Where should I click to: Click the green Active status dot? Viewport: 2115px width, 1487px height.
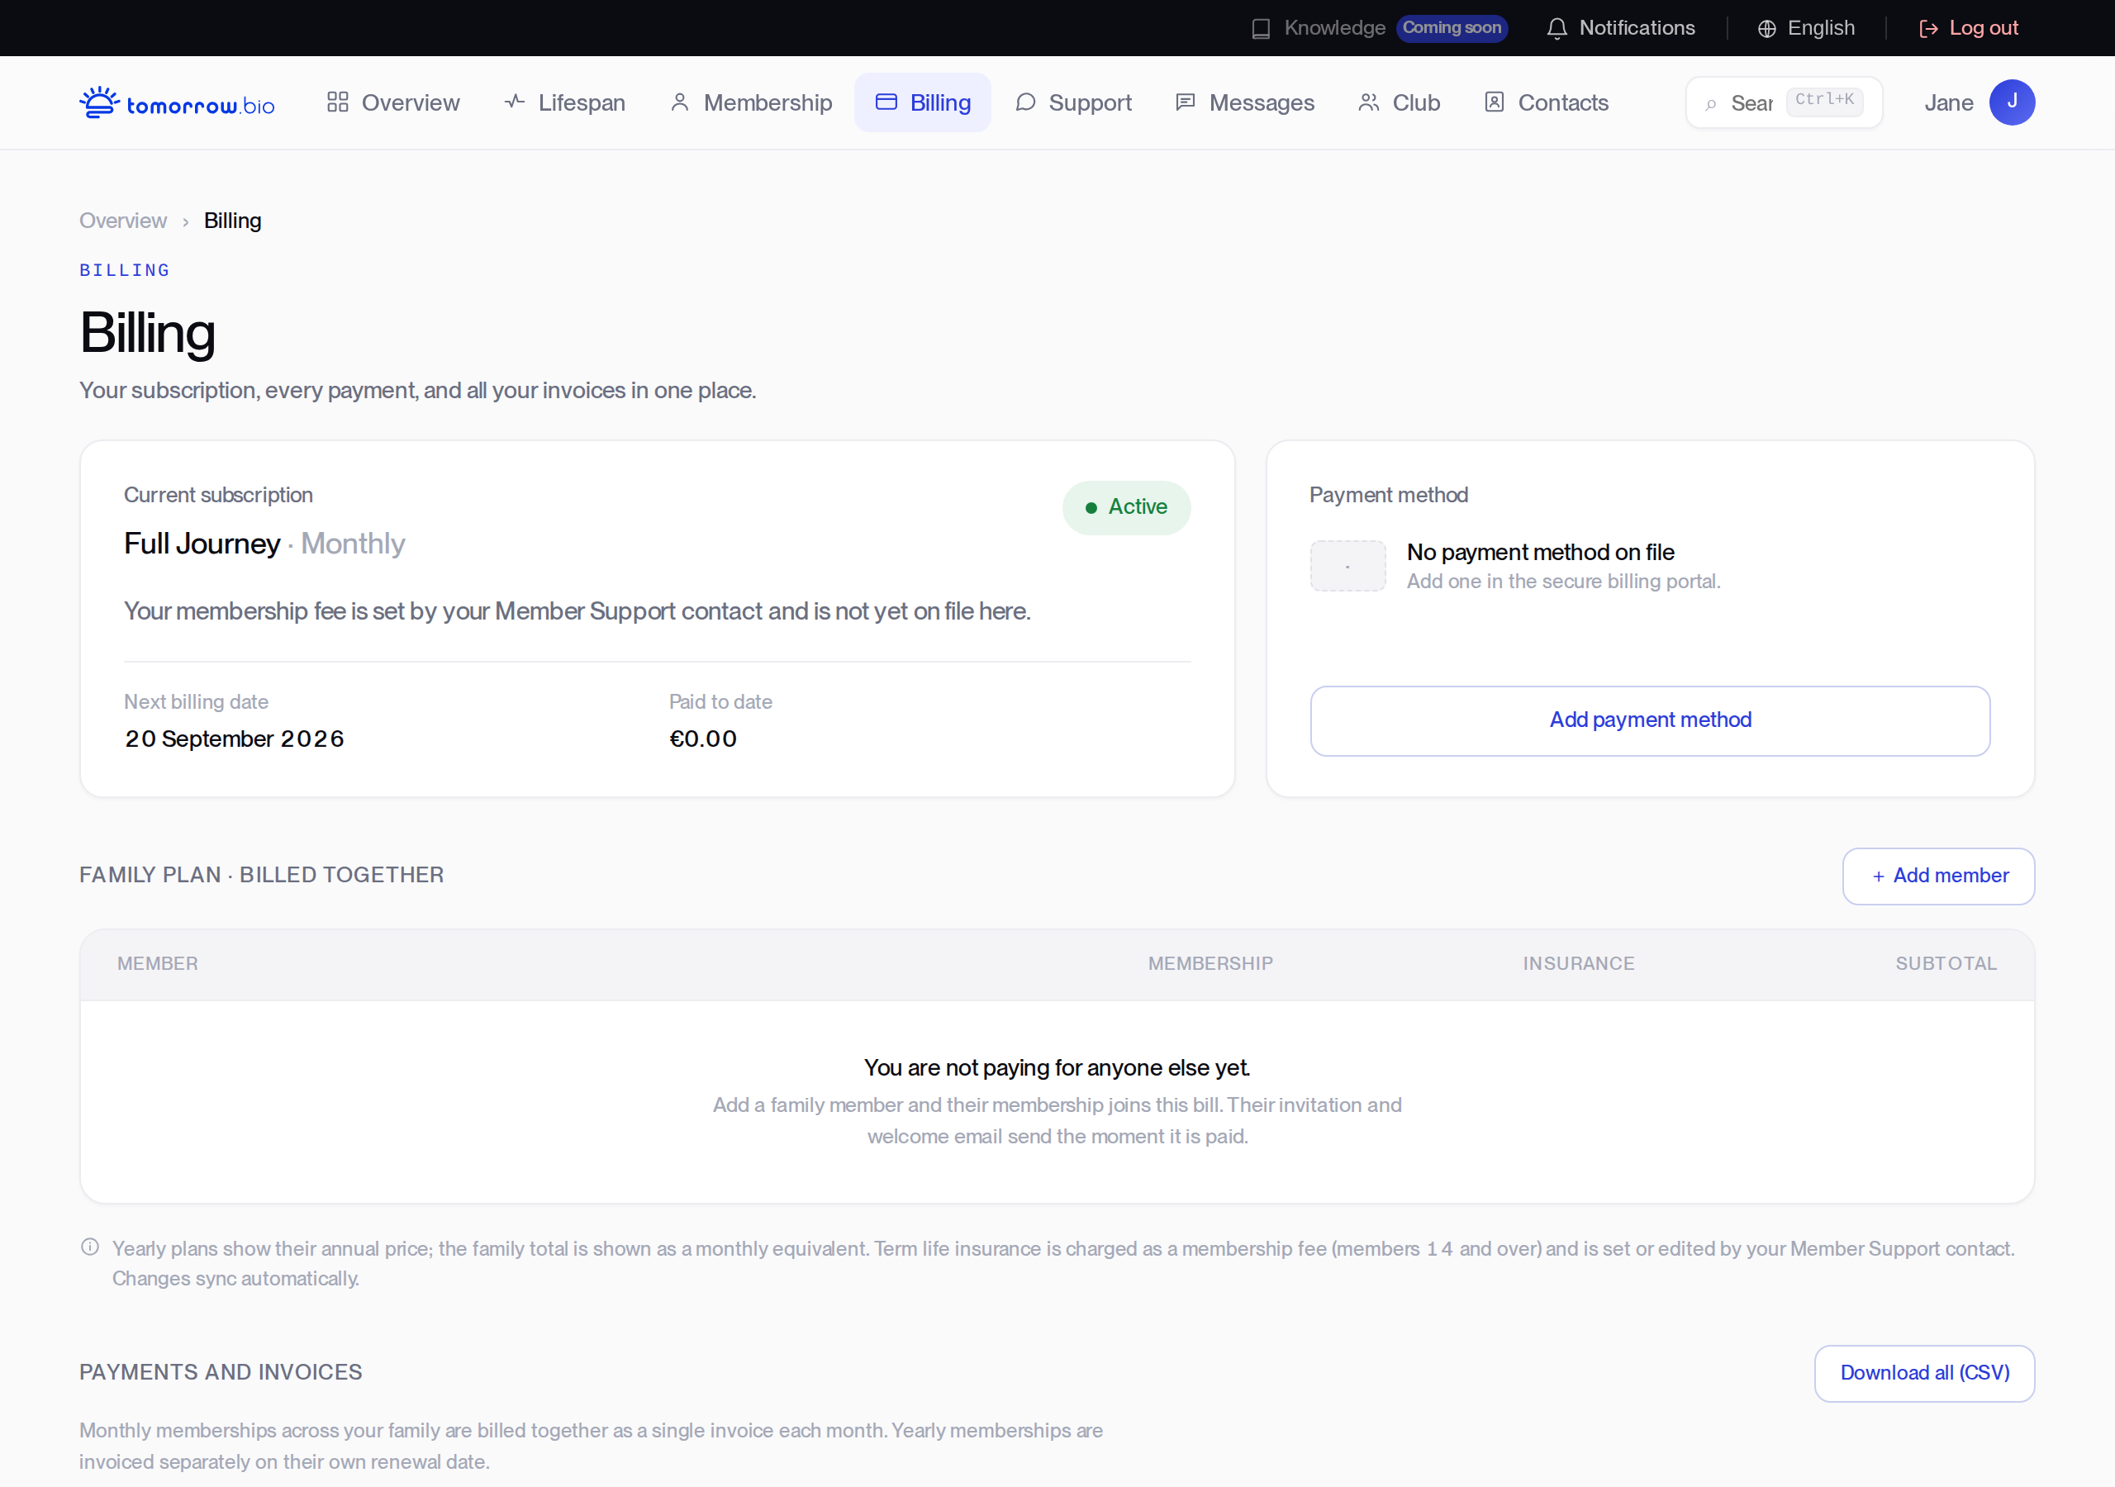coord(1091,507)
